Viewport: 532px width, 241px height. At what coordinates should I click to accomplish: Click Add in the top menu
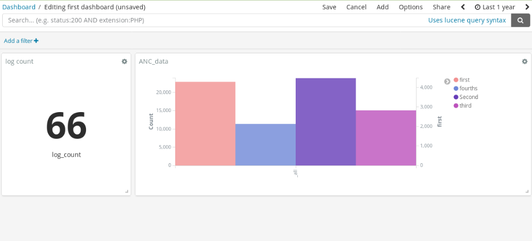[x=383, y=7]
